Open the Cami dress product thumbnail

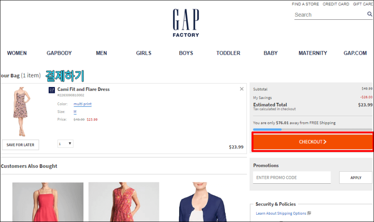pos(21,111)
